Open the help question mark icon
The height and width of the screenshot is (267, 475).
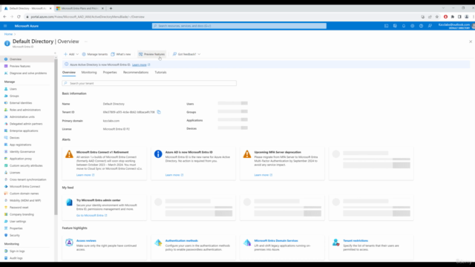tap(421, 26)
